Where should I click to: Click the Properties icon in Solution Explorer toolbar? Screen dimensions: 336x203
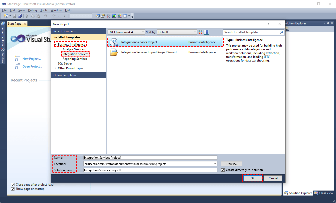pos(287,29)
